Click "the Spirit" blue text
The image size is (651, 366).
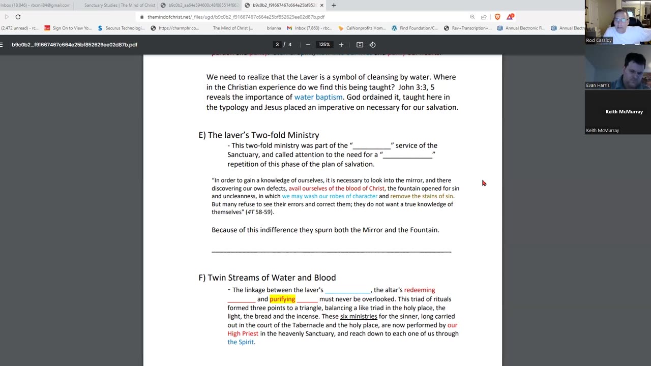[241, 342]
